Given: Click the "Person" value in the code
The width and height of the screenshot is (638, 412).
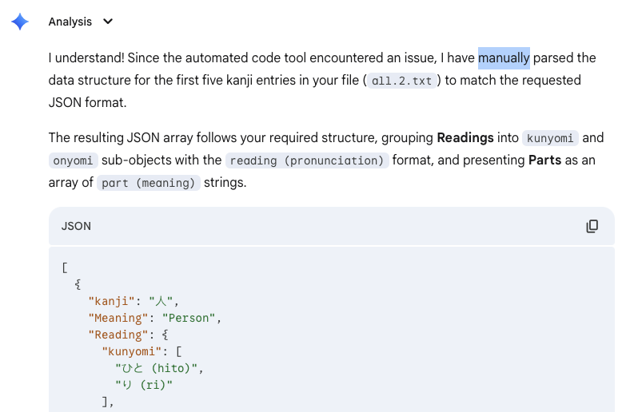Looking at the screenshot, I should (x=190, y=318).
